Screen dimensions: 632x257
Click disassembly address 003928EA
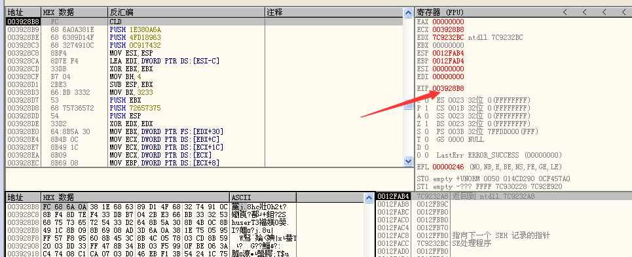tap(24, 155)
